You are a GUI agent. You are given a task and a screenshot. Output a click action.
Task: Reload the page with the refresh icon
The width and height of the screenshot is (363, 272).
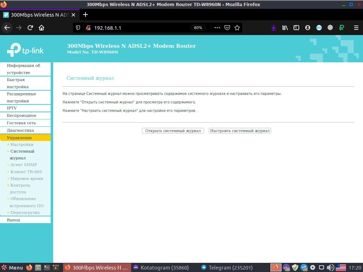coord(30,28)
